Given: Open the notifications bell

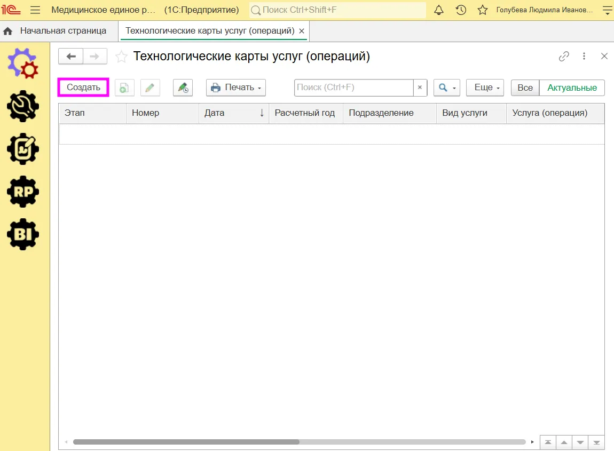Looking at the screenshot, I should 439,10.
